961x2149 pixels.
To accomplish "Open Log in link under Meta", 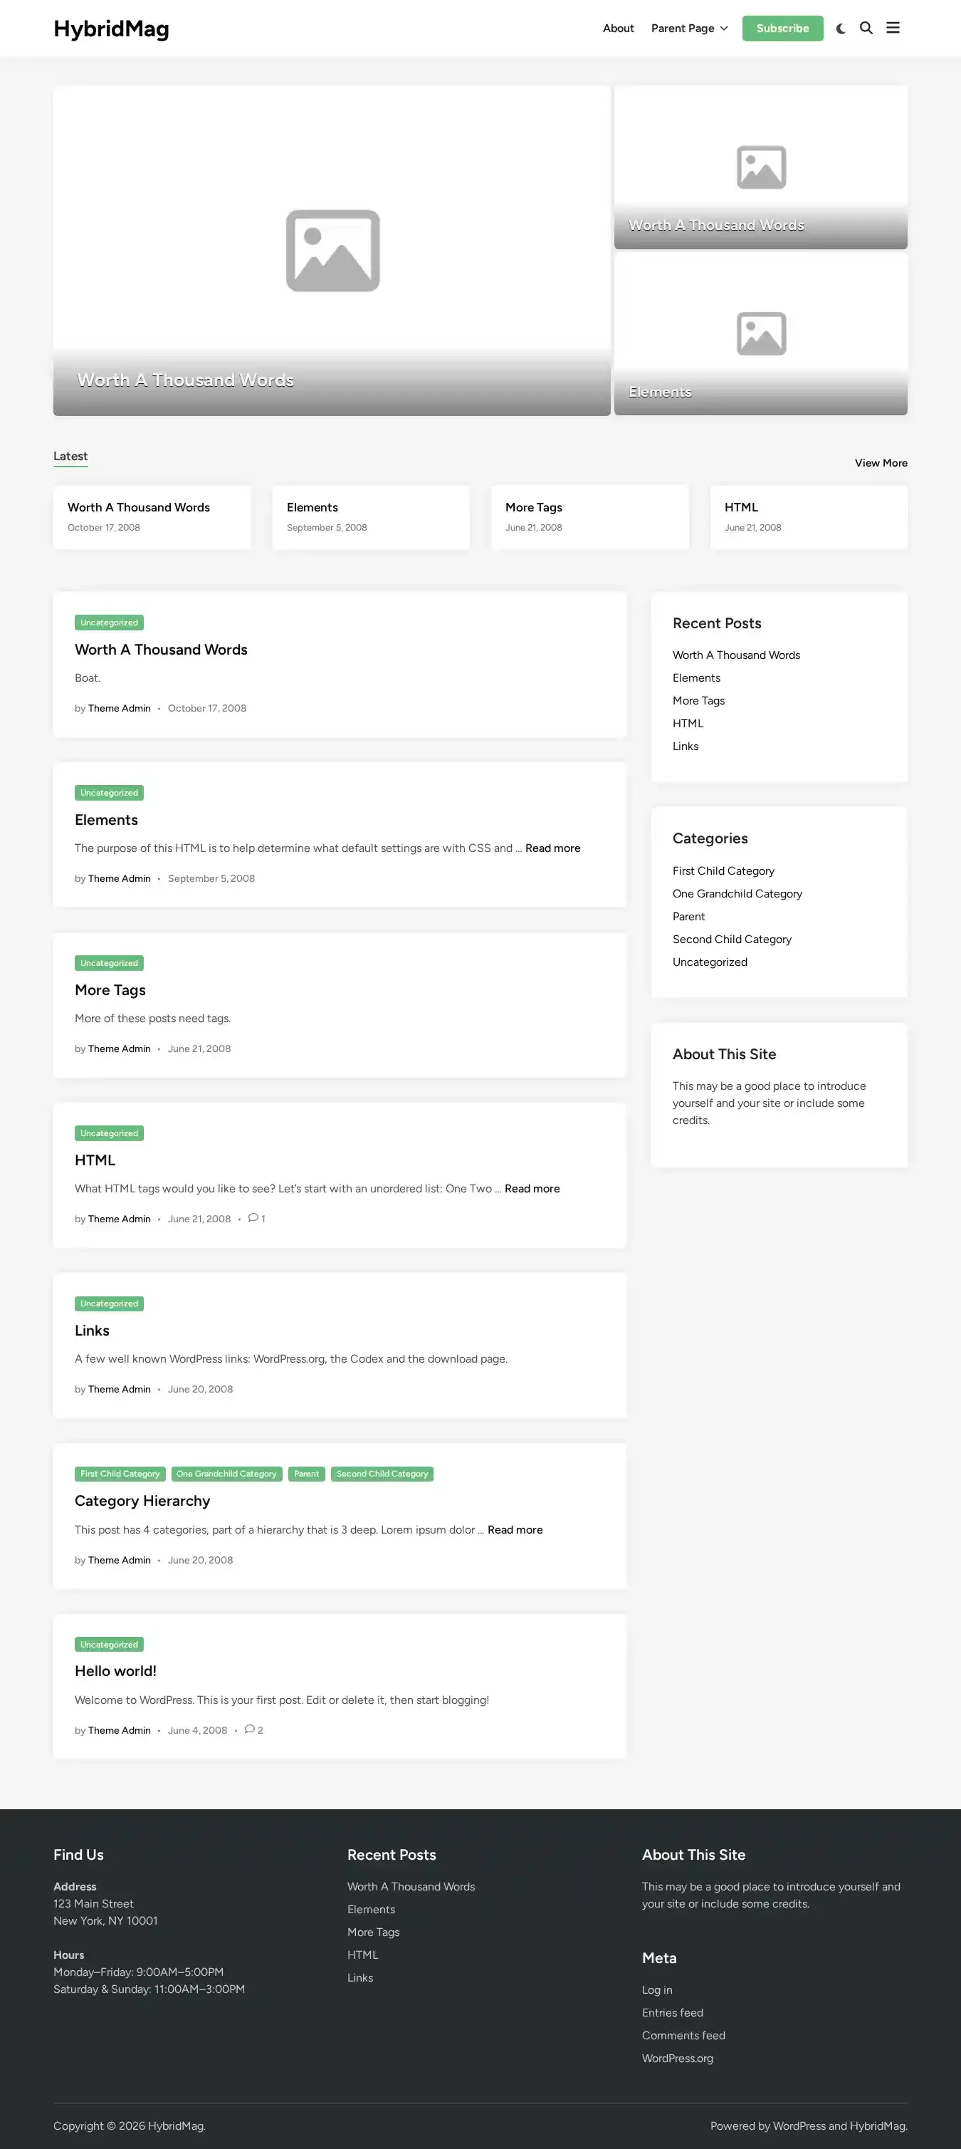I will [657, 1989].
